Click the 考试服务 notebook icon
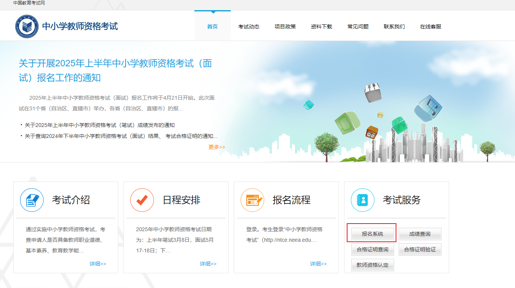 363,200
